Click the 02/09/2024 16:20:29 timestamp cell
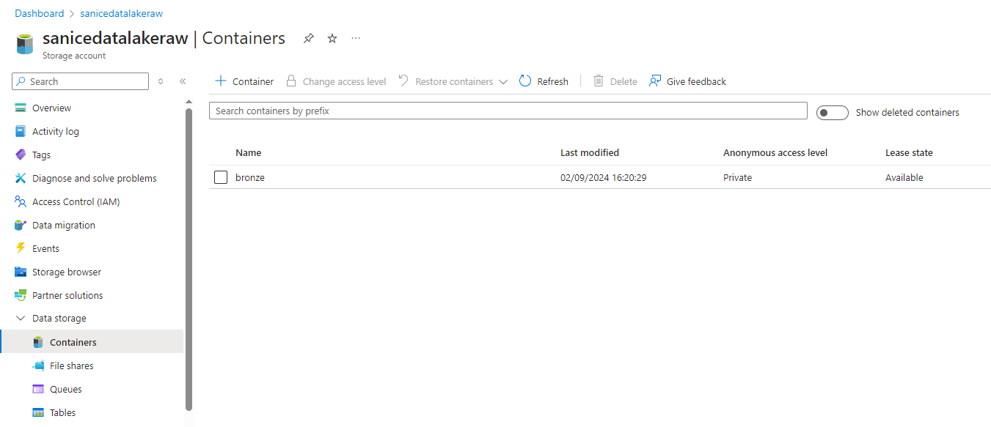Viewport: 991px width, 427px height. [604, 177]
